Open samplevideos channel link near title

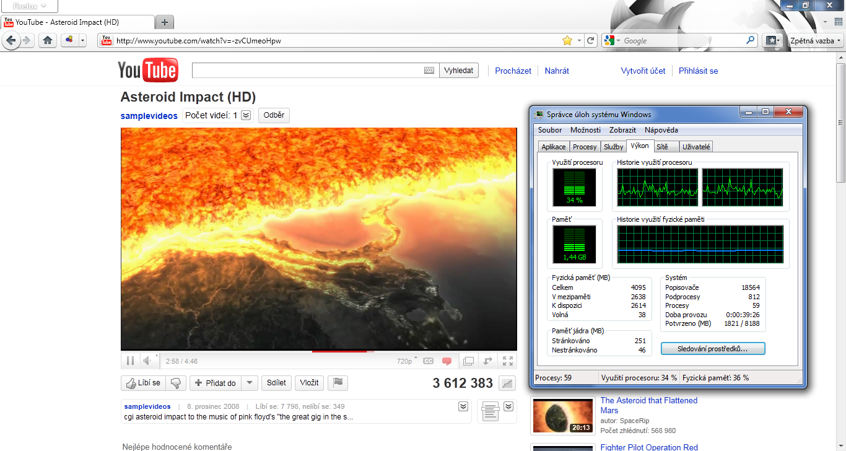point(149,116)
